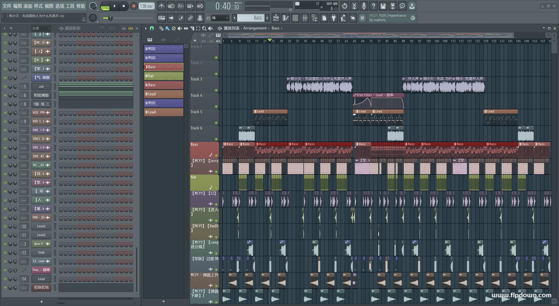The height and width of the screenshot is (306, 559).
Task: Click the green playhead marker on timeline
Action: [x=270, y=40]
